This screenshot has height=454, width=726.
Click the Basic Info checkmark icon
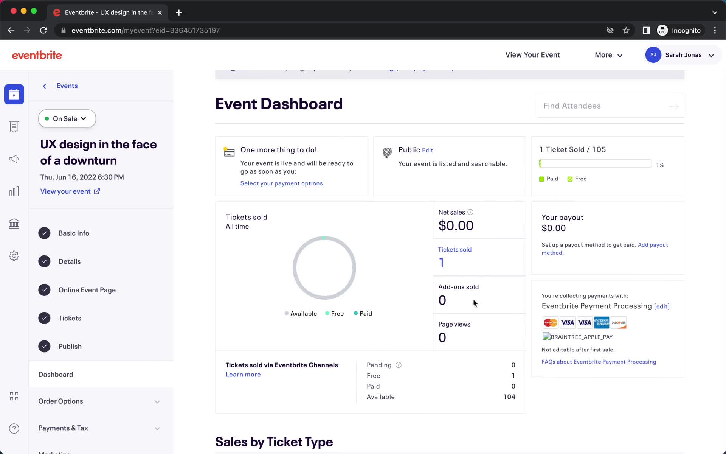coord(44,233)
